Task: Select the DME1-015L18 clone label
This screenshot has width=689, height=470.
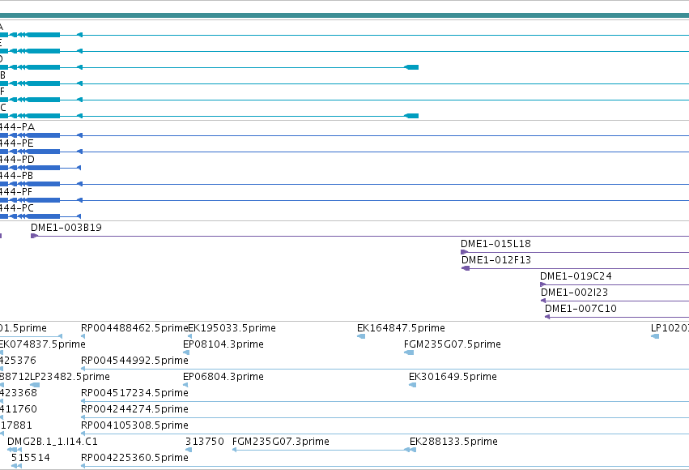Action: [x=495, y=244]
